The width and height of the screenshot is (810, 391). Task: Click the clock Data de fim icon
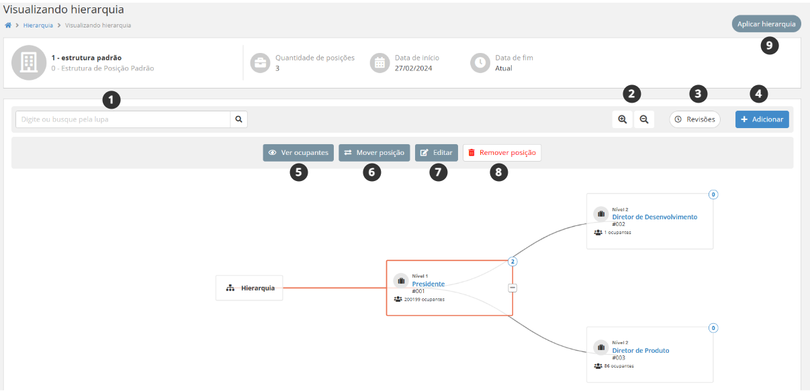(480, 63)
